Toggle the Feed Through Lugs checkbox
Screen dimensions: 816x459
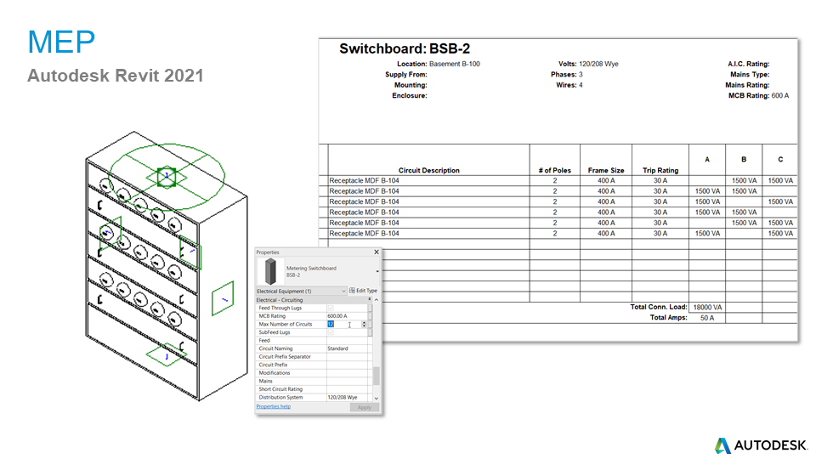(331, 308)
